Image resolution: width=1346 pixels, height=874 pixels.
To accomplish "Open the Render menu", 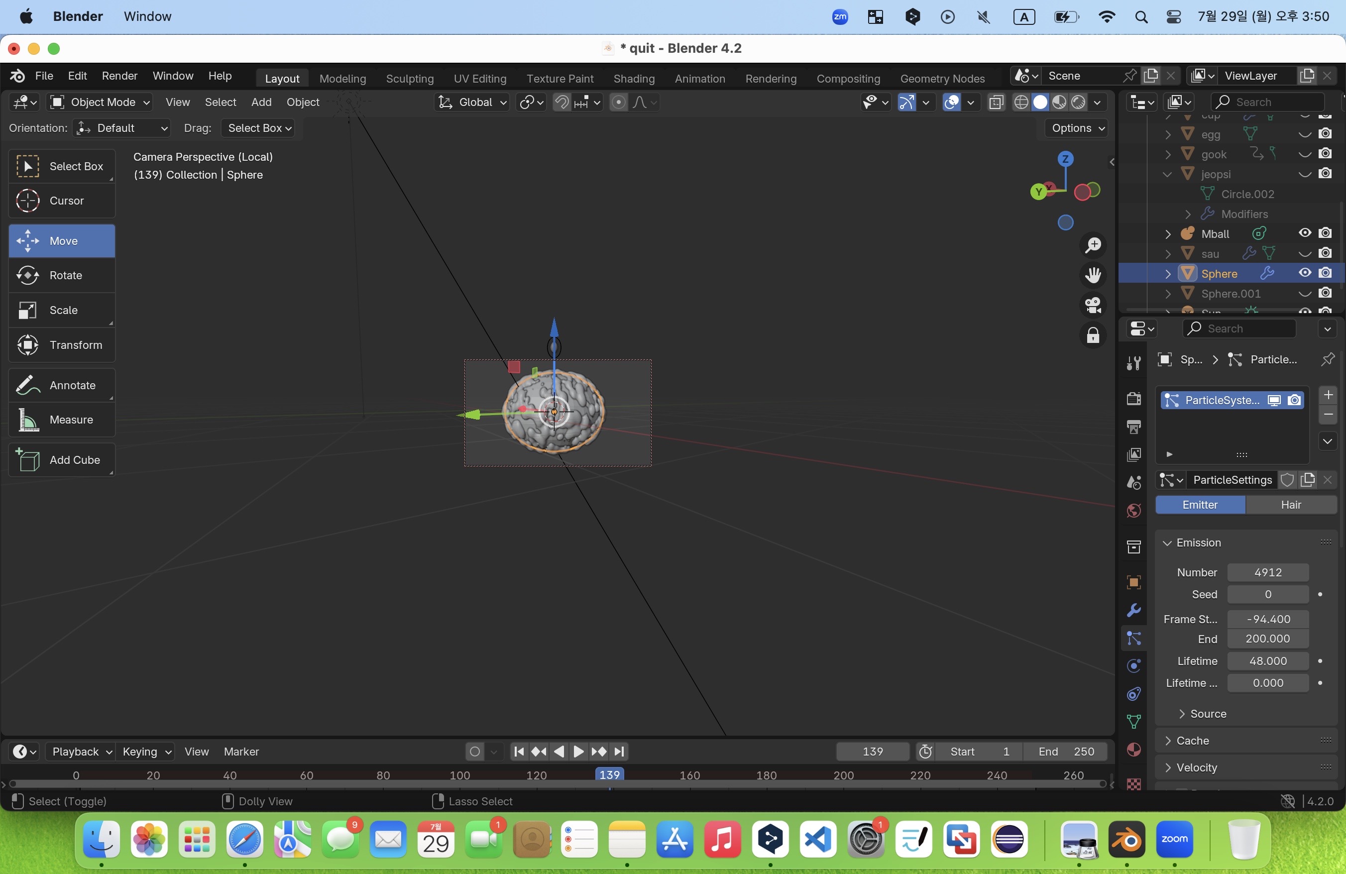I will click(119, 76).
